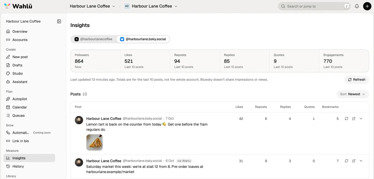Click the Reposts column header

[261, 107]
